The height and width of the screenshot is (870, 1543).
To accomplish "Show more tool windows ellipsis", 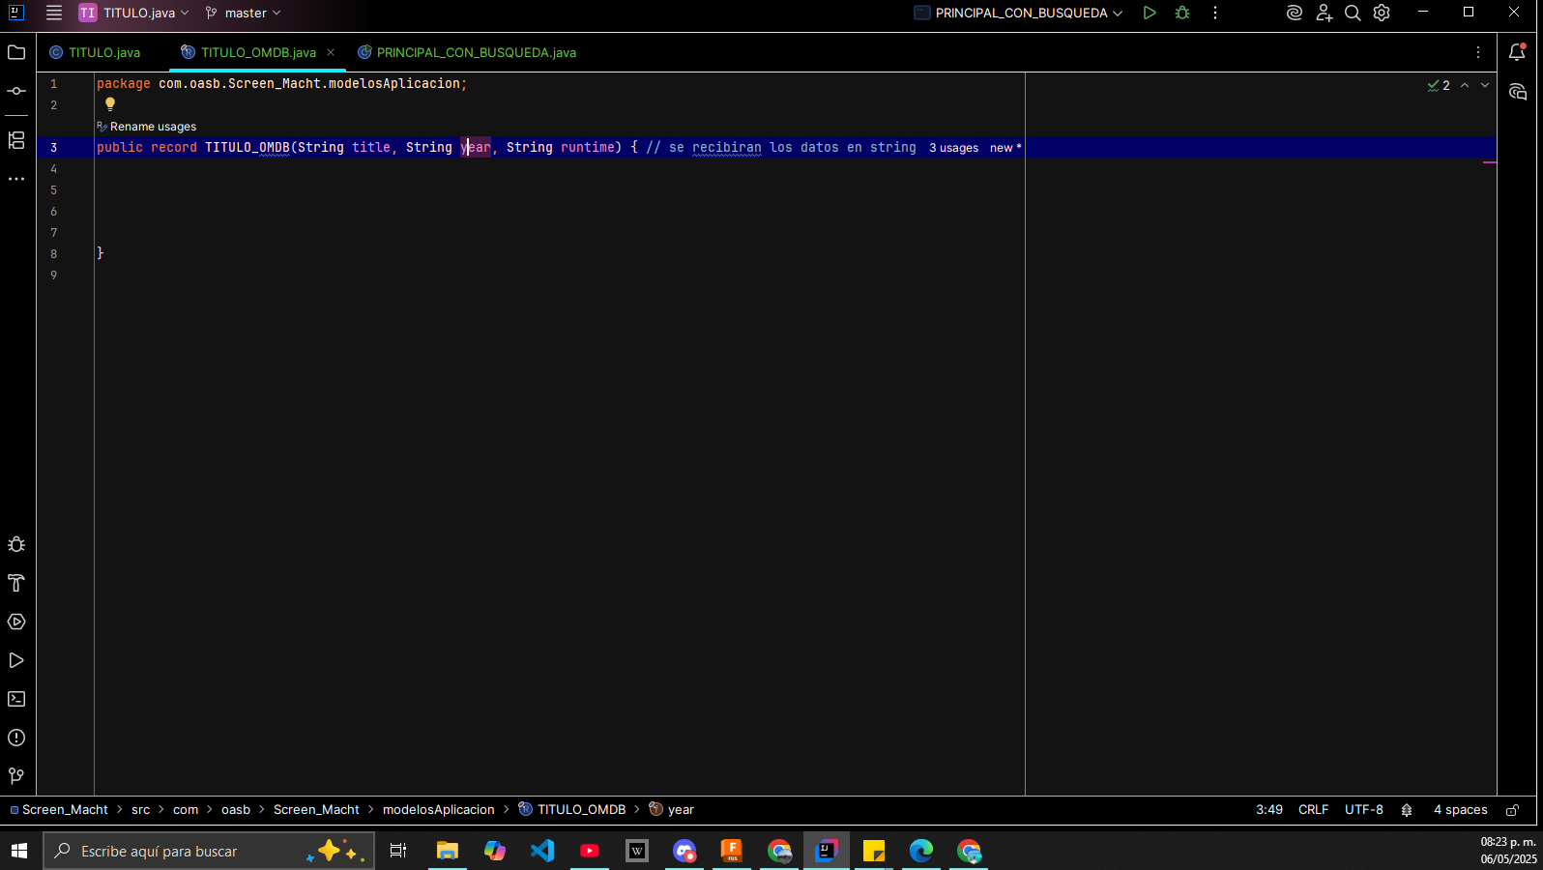I will [x=16, y=179].
